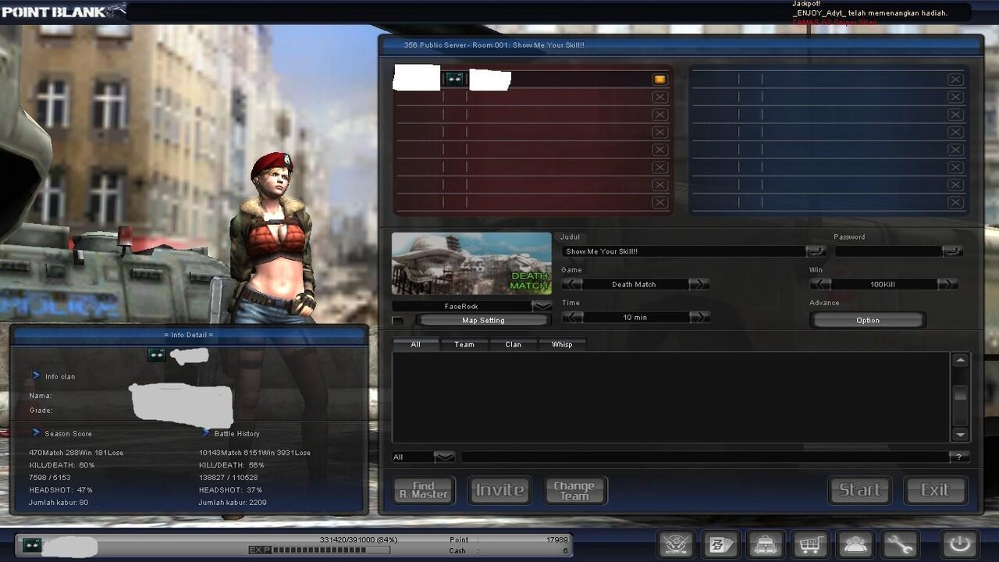This screenshot has width=999, height=562.
Task: Click the Info clan arrow icon
Action: pos(36,375)
